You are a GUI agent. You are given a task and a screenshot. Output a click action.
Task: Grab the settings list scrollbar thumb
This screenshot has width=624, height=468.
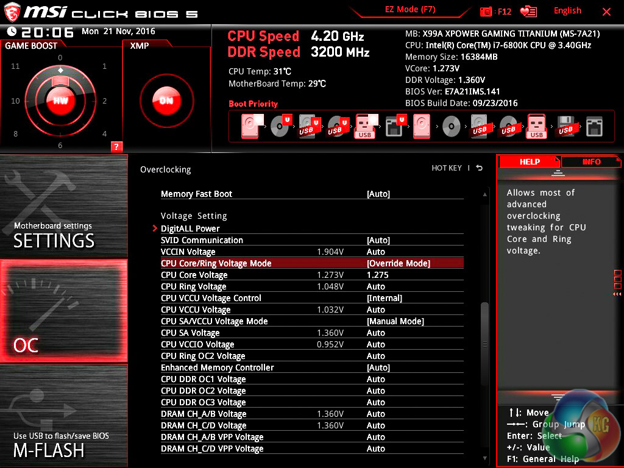point(484,344)
